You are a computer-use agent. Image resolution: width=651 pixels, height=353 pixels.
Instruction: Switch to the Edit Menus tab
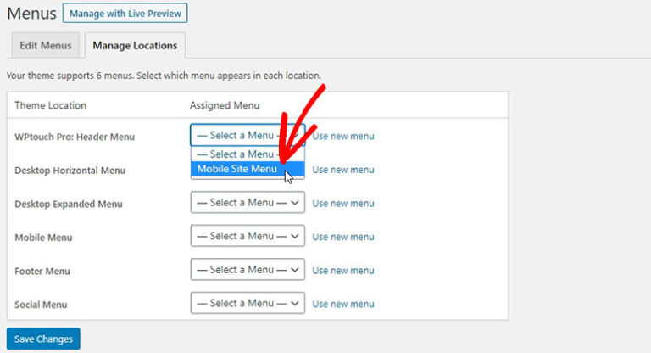pyautogui.click(x=46, y=45)
